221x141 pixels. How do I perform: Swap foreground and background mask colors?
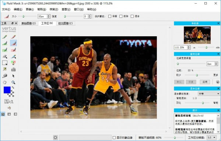13,88
